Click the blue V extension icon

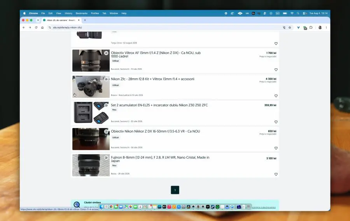point(298,28)
